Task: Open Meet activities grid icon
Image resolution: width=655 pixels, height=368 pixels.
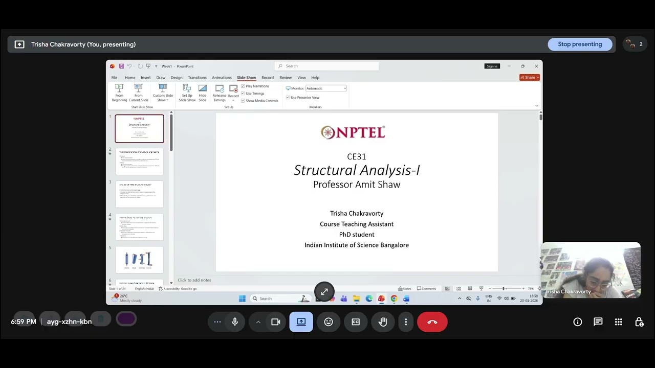Action: pos(619,322)
